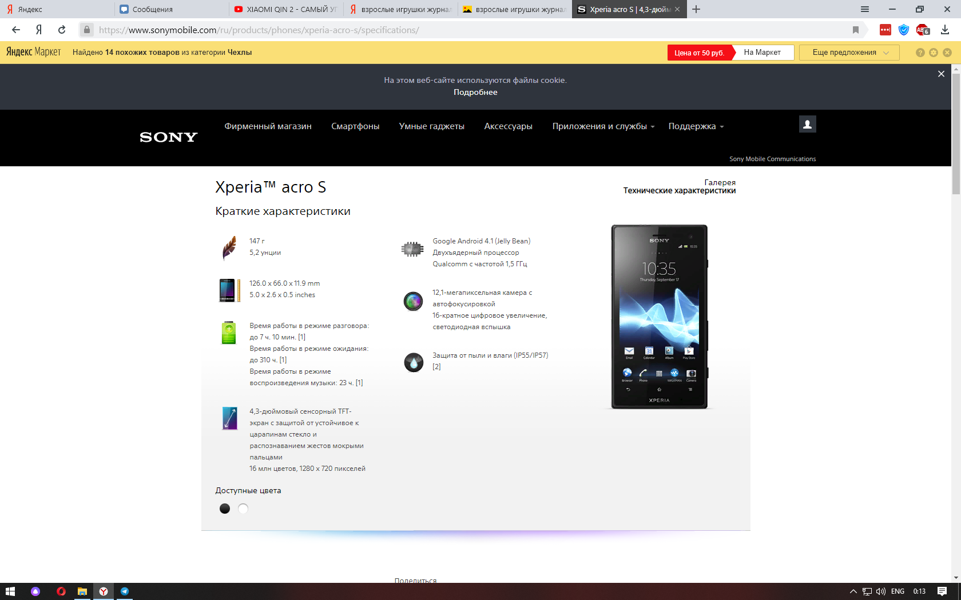Click the SONY logo

tap(169, 137)
